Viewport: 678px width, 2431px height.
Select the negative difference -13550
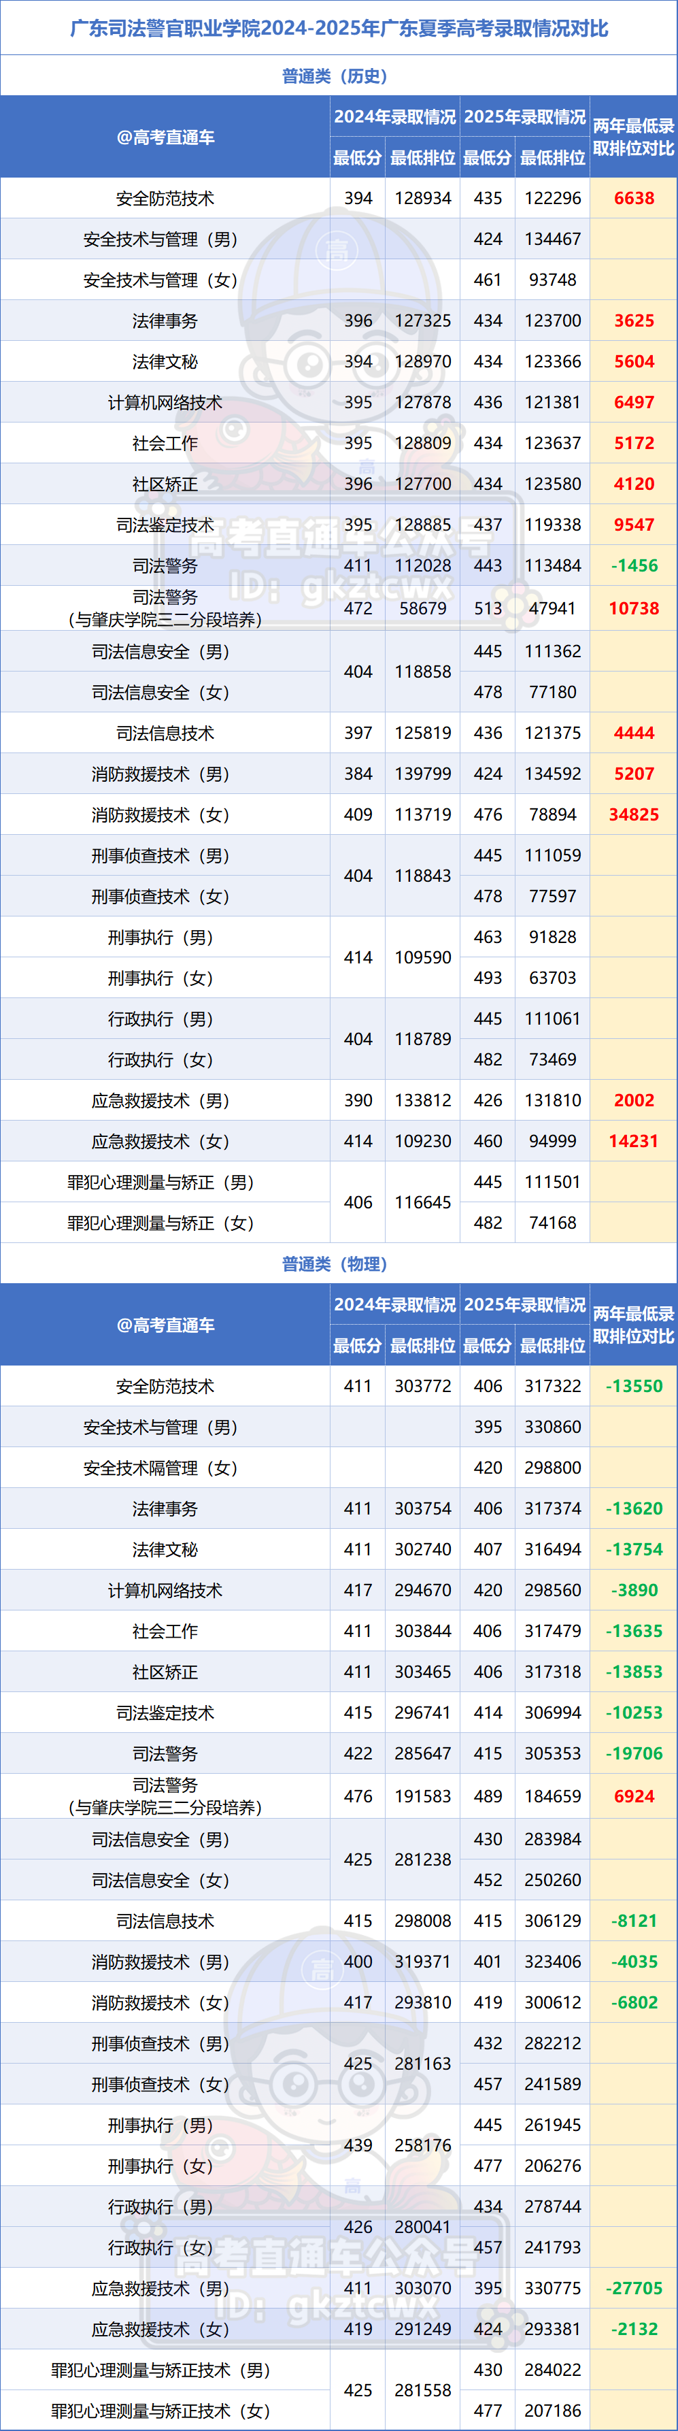coord(634,1387)
